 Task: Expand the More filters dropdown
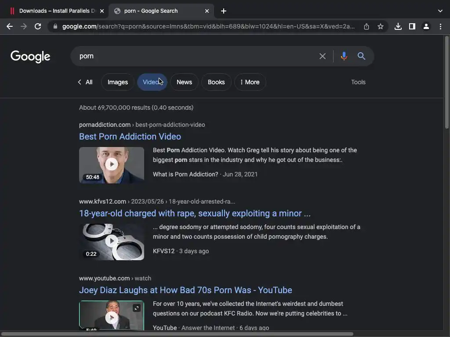pos(250,82)
